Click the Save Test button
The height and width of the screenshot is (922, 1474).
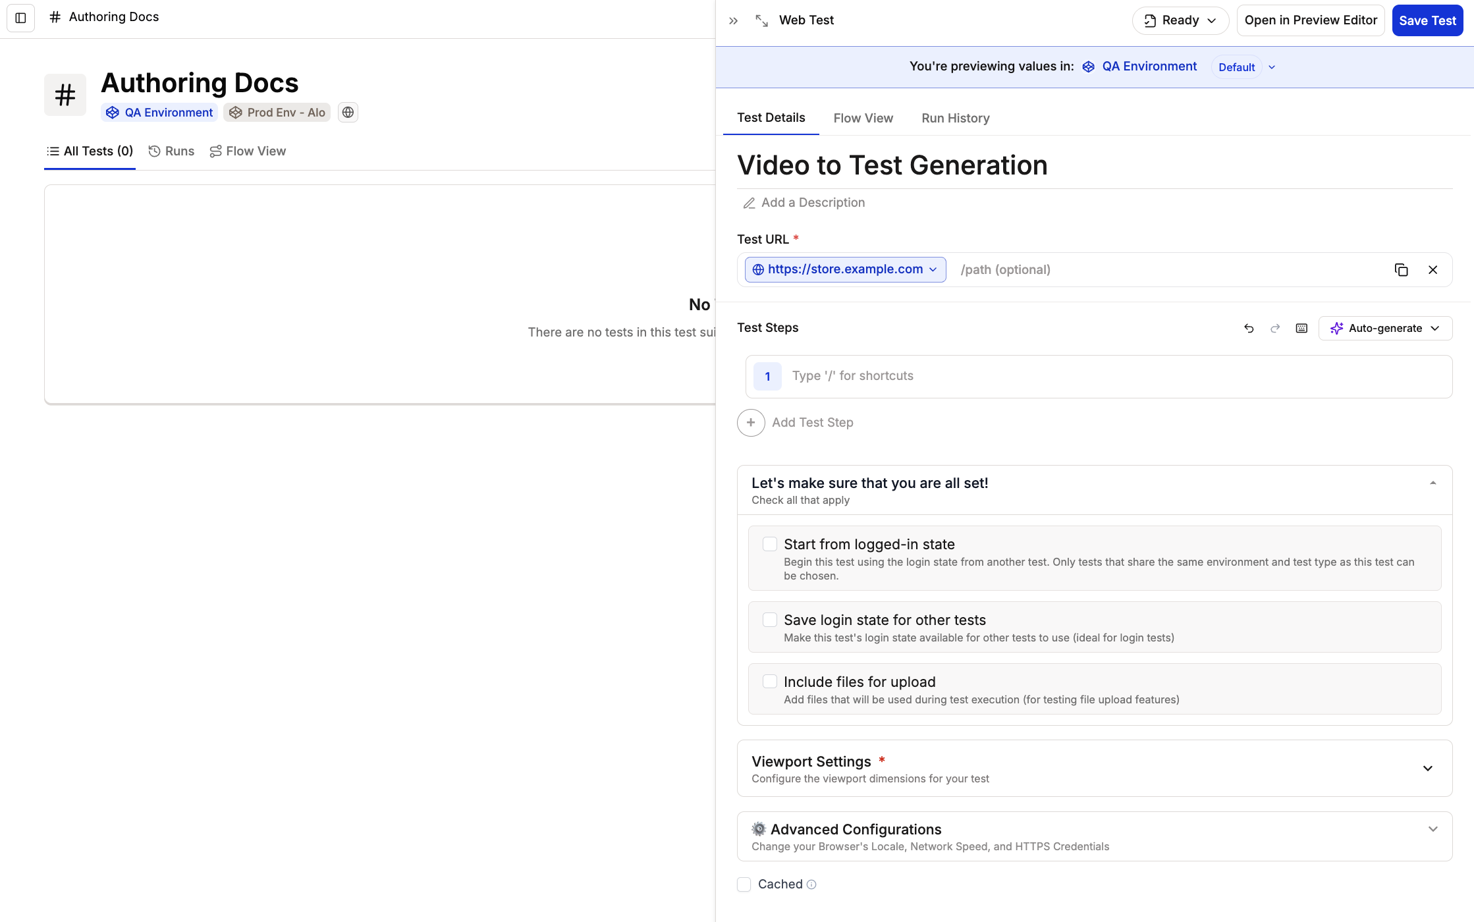coord(1427,21)
